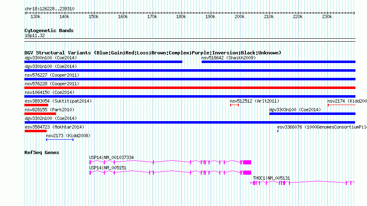Click the Cytogenetic Bands track title
This screenshot has height=206, width=367.
pyautogui.click(x=49, y=30)
